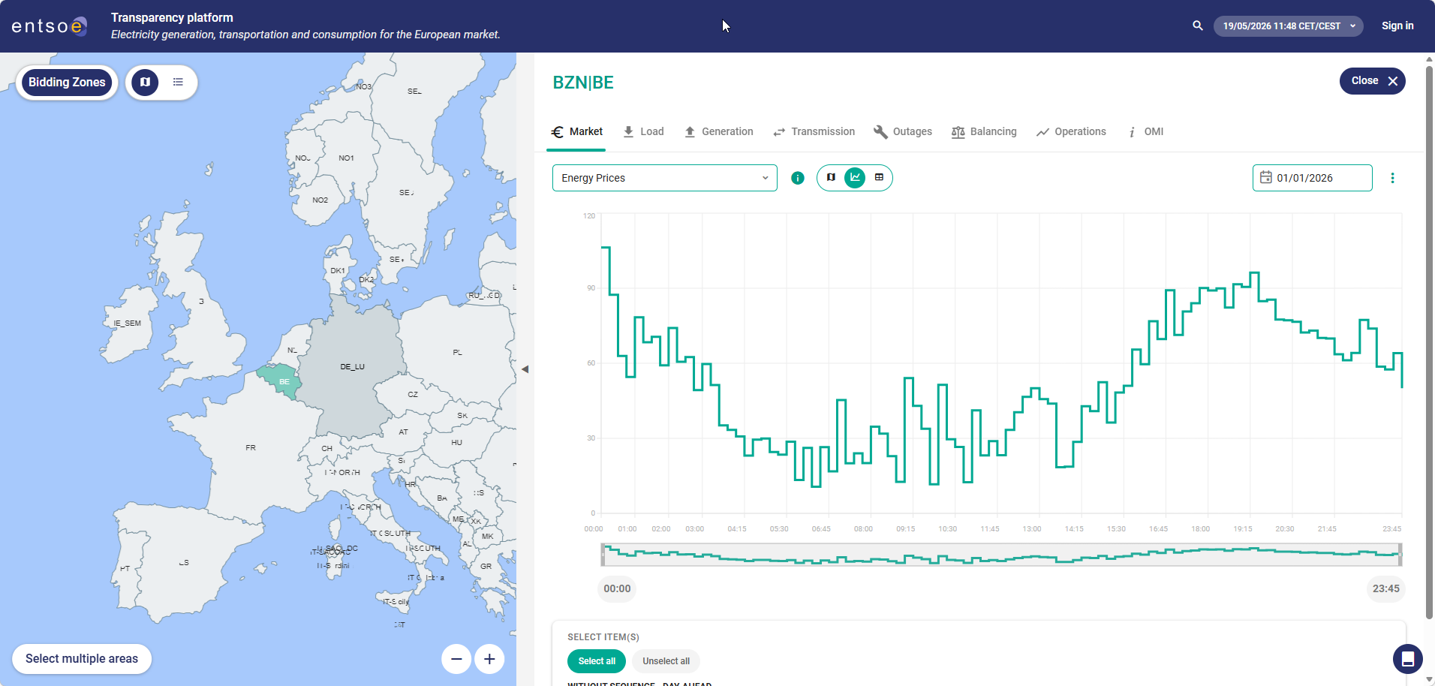The image size is (1435, 686).
Task: Click the left handle of time range slider
Action: click(603, 555)
